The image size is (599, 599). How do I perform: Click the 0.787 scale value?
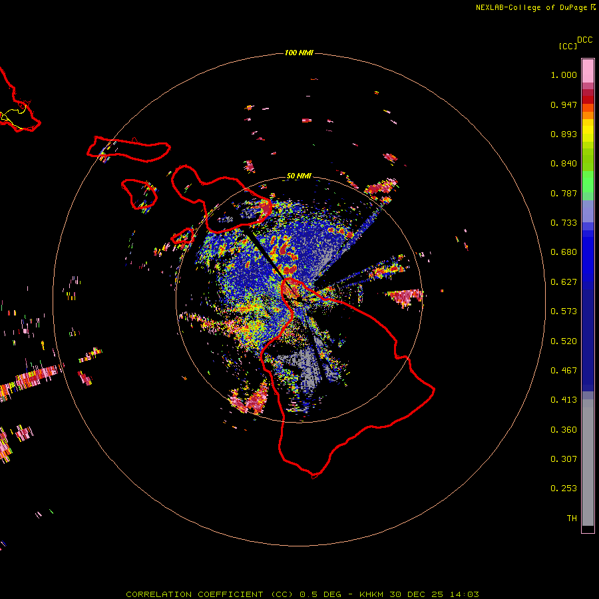[x=564, y=193]
